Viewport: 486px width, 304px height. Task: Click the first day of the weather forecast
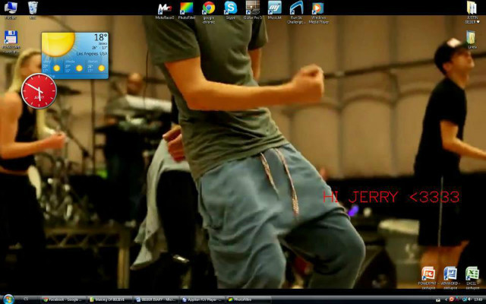(52, 66)
